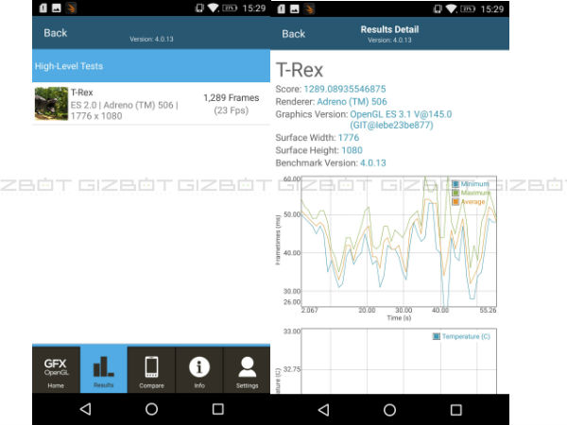Toggle the Average series in chart legend
567x425 pixels.
[x=455, y=201]
